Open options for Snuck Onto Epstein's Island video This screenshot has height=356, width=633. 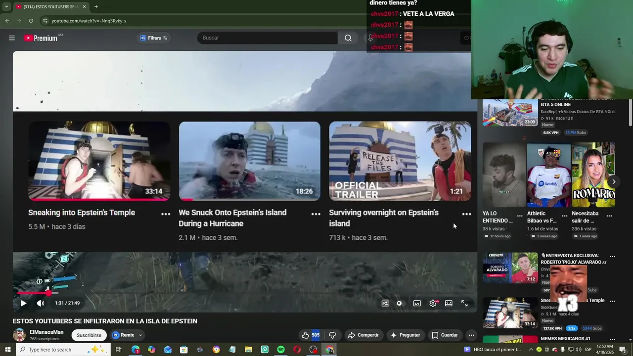click(316, 214)
